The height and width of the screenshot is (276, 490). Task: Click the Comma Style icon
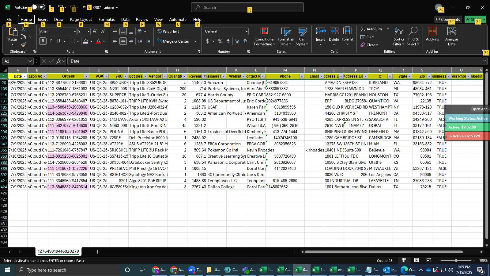228,41
